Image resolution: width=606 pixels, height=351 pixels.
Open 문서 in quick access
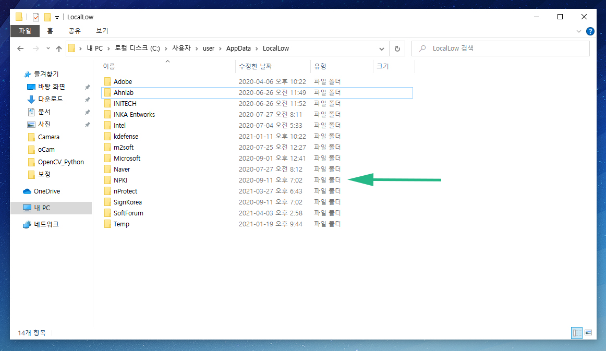coord(44,112)
